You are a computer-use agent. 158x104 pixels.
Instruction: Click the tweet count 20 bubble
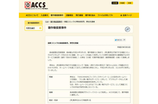[124, 40]
